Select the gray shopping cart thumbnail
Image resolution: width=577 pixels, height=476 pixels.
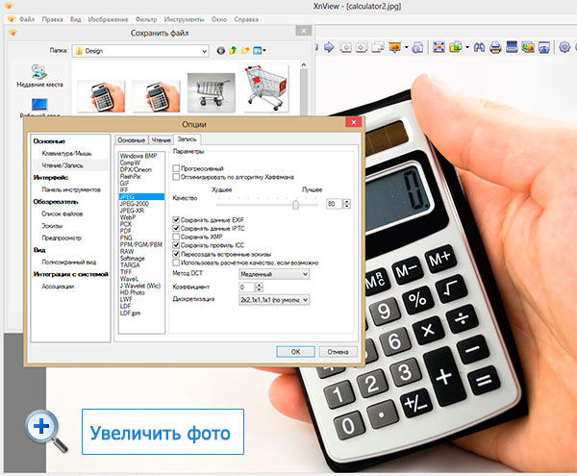[212, 92]
